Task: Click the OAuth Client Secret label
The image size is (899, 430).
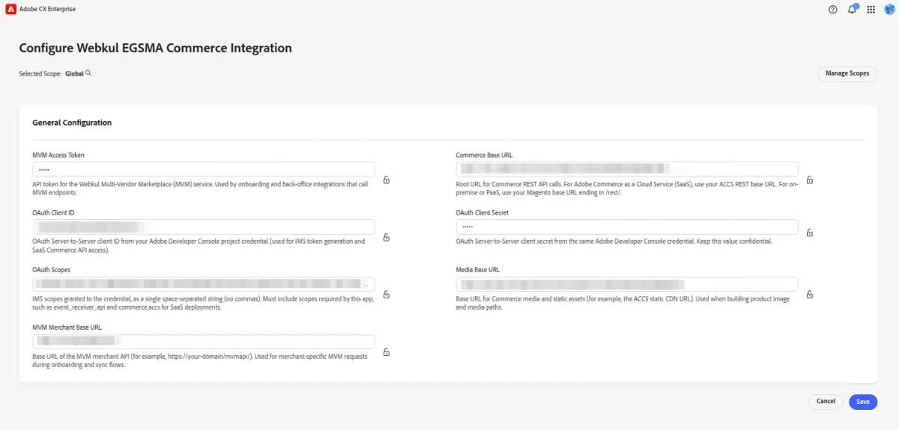Action: tap(483, 212)
